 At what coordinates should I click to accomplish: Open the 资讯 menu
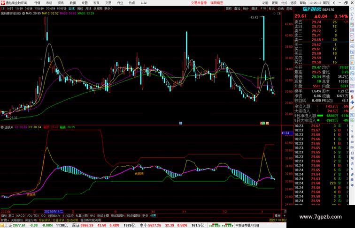click(x=61, y=3)
